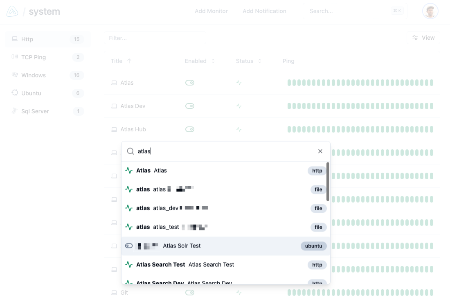Screen dimensions: 450x304
Task: Open the View options dropdown
Action: point(423,38)
